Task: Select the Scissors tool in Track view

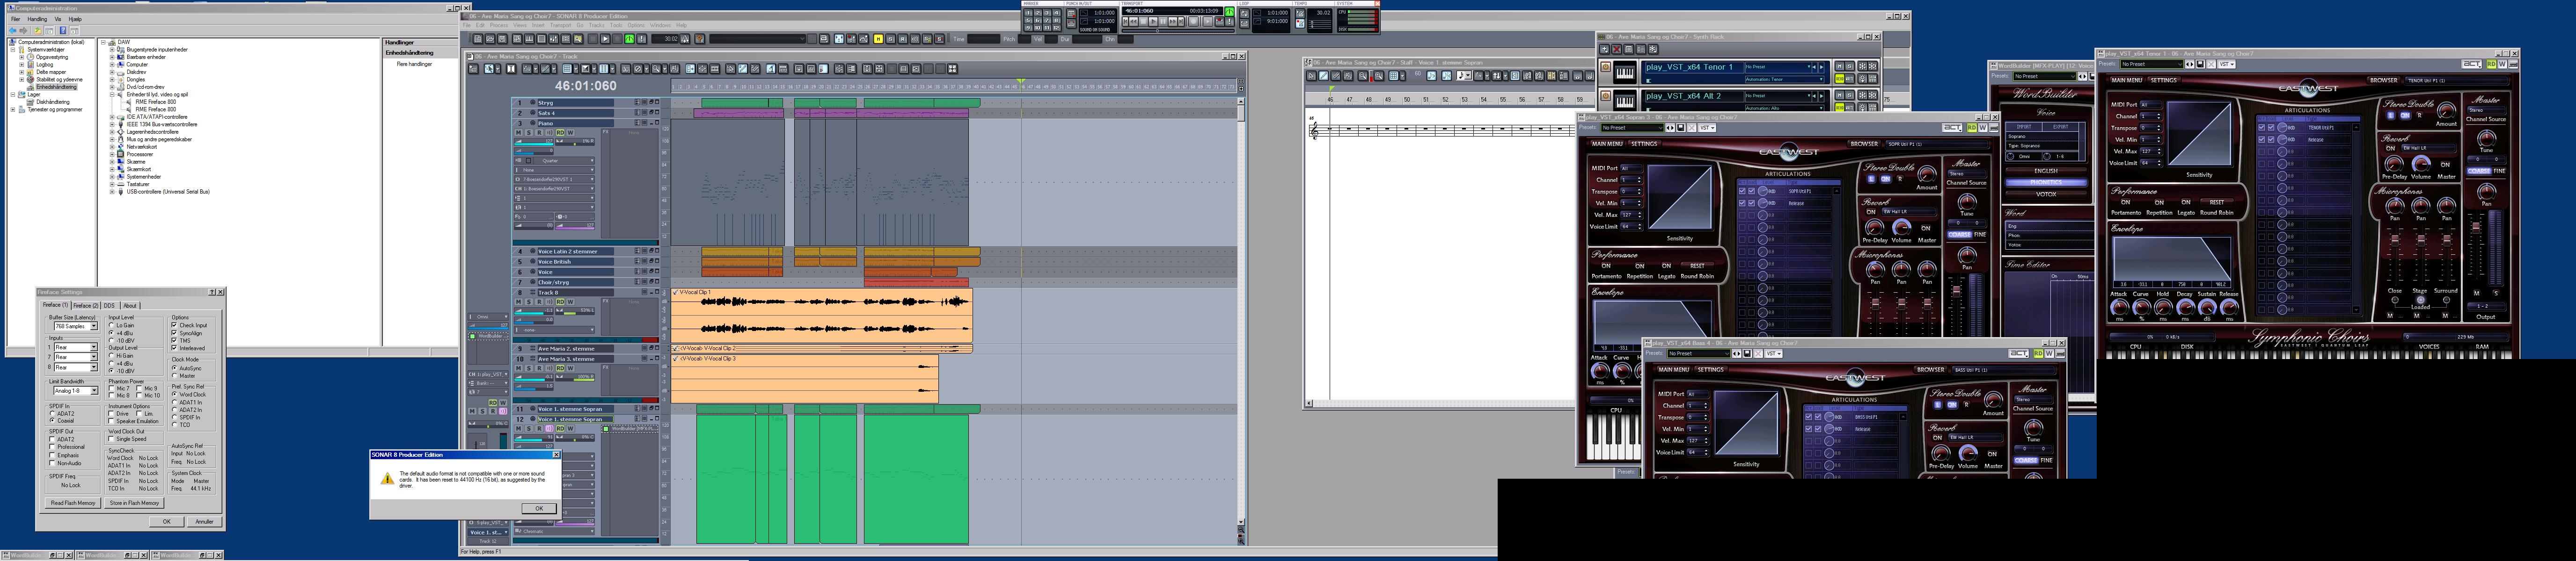Action: pyautogui.click(x=626, y=69)
